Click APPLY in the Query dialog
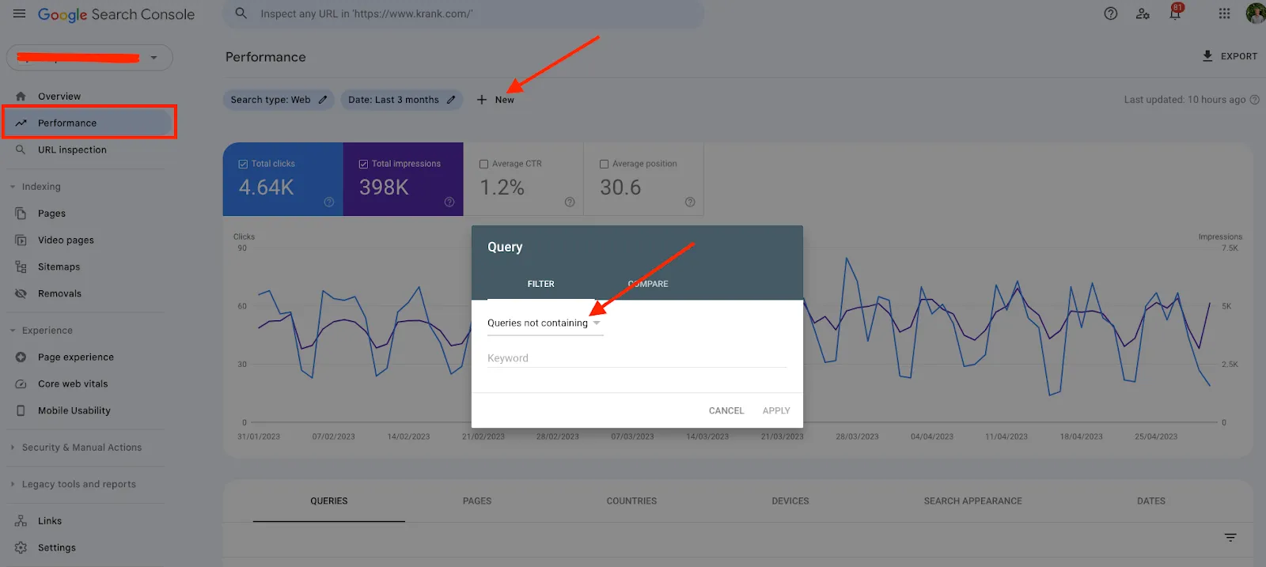Image resolution: width=1266 pixels, height=567 pixels. pos(776,411)
